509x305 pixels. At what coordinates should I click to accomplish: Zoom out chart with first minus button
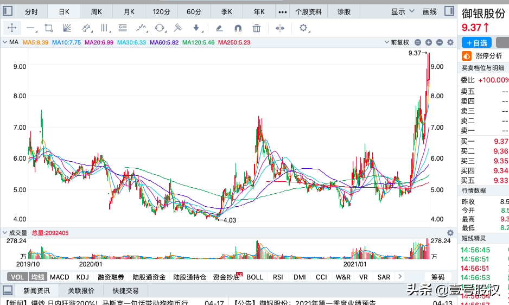pos(418,42)
